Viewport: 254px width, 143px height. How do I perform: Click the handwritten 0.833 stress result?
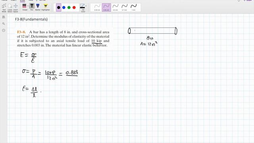pyautogui.click(x=72, y=73)
